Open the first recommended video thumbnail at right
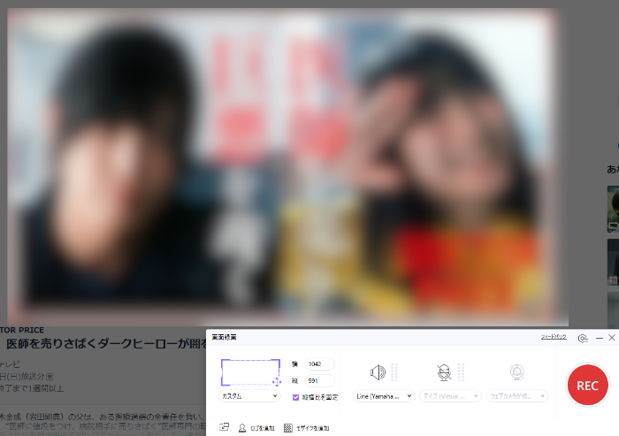 click(x=613, y=209)
